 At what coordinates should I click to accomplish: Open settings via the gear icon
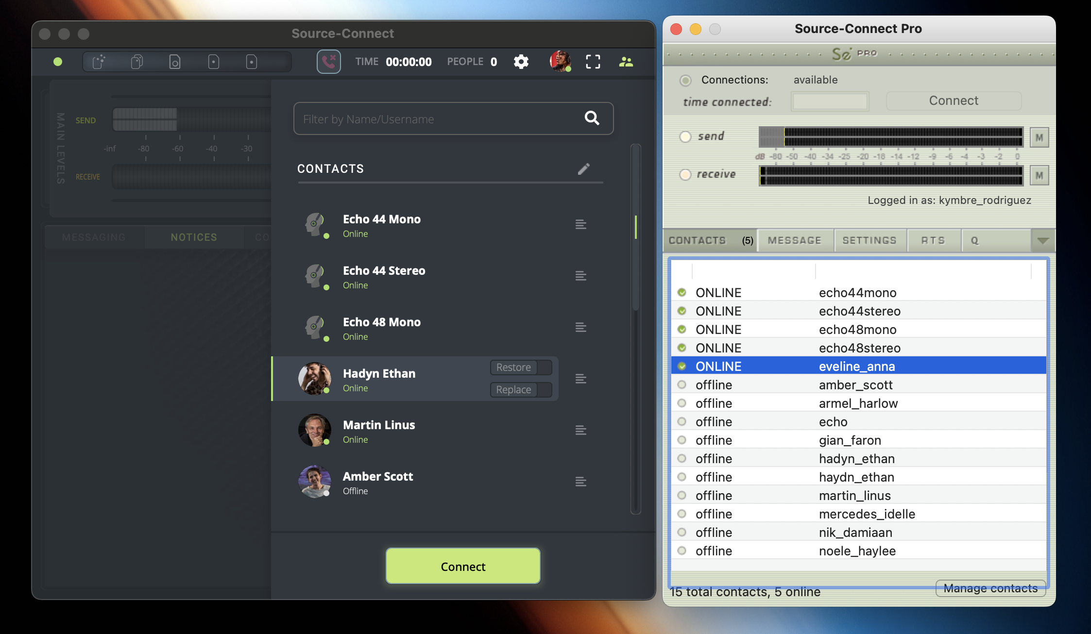tap(521, 62)
